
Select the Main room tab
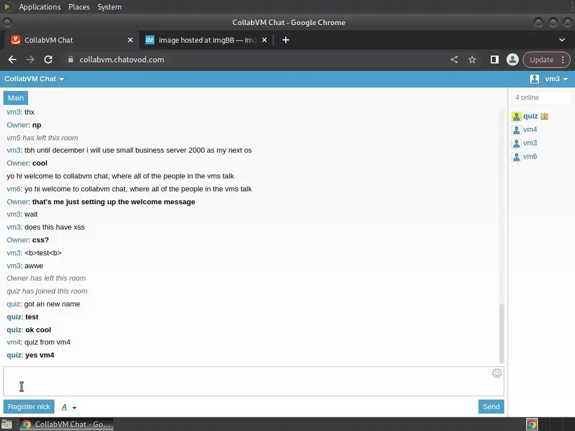(16, 98)
